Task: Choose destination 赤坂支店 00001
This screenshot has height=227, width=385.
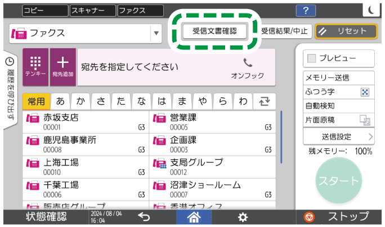Action: 86,122
